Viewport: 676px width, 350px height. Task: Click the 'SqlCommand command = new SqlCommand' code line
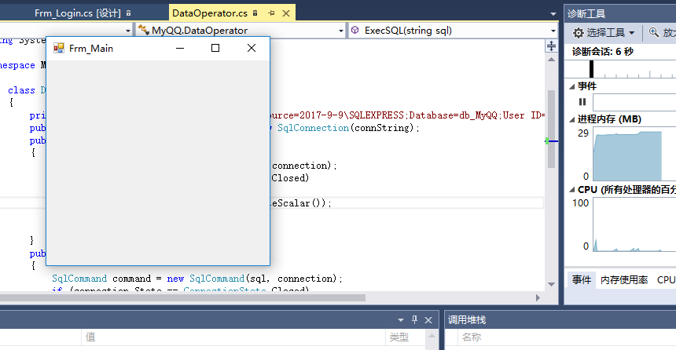197,279
